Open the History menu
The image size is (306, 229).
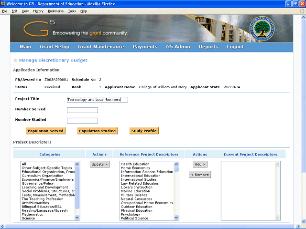[x=38, y=11]
